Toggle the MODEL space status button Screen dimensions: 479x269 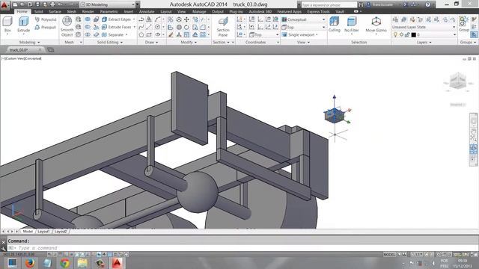pos(389,254)
